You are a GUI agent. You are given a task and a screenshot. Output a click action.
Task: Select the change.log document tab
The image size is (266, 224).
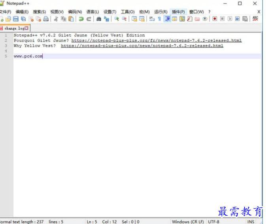(x=14, y=28)
